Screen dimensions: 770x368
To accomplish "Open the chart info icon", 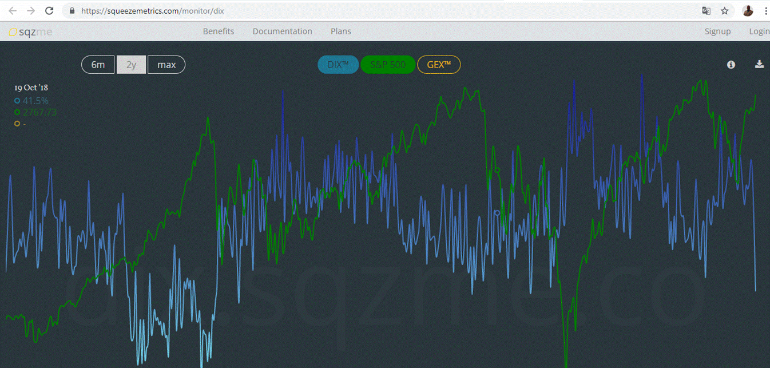I will [x=731, y=65].
